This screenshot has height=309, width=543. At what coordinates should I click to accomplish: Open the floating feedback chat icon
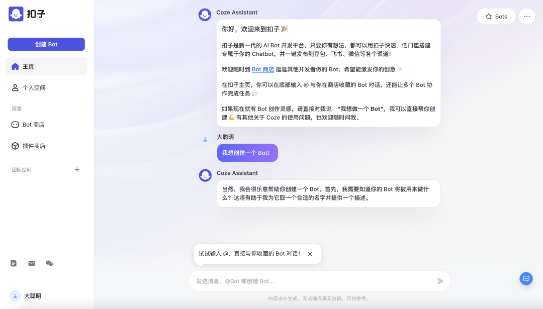[526, 278]
